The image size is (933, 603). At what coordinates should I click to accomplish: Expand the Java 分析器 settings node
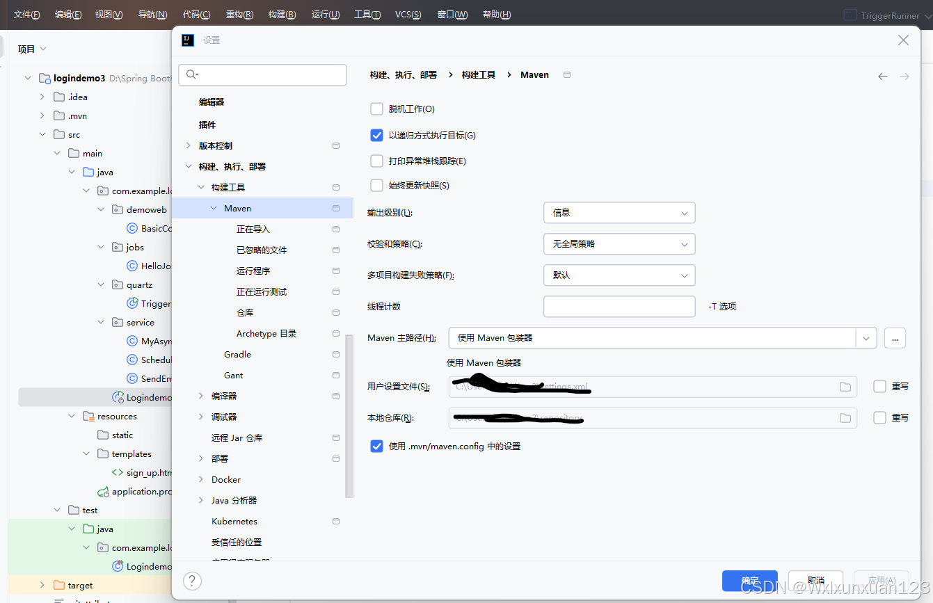pyautogui.click(x=201, y=501)
